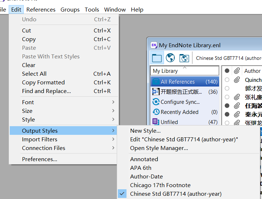Click the Recently Added clock icon
The width and height of the screenshot is (262, 199).
click(x=156, y=112)
